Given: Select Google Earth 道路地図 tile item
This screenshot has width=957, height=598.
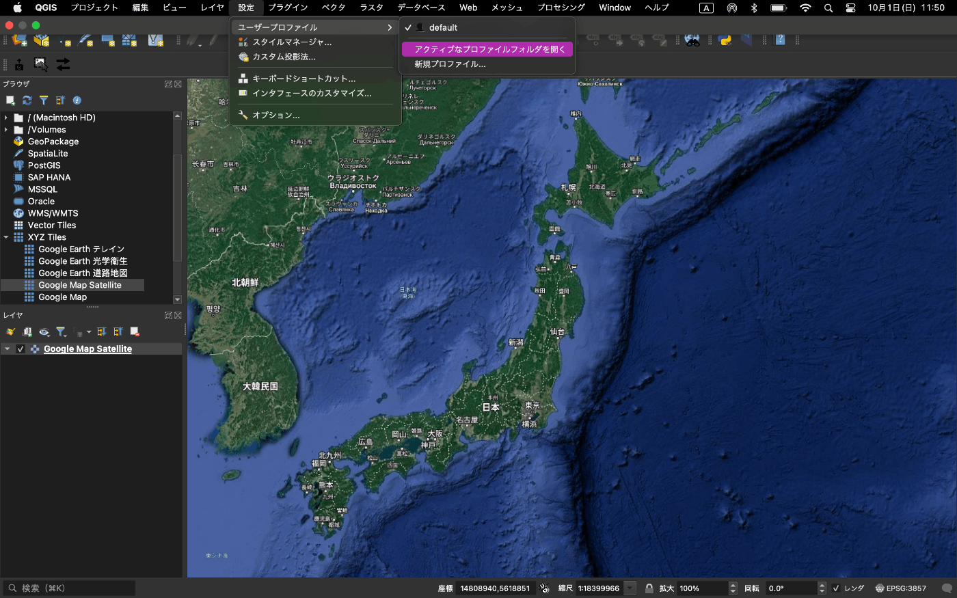Looking at the screenshot, I should pyautogui.click(x=83, y=273).
